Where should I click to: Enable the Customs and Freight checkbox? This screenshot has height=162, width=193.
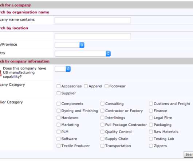pyautogui.click(x=151, y=104)
